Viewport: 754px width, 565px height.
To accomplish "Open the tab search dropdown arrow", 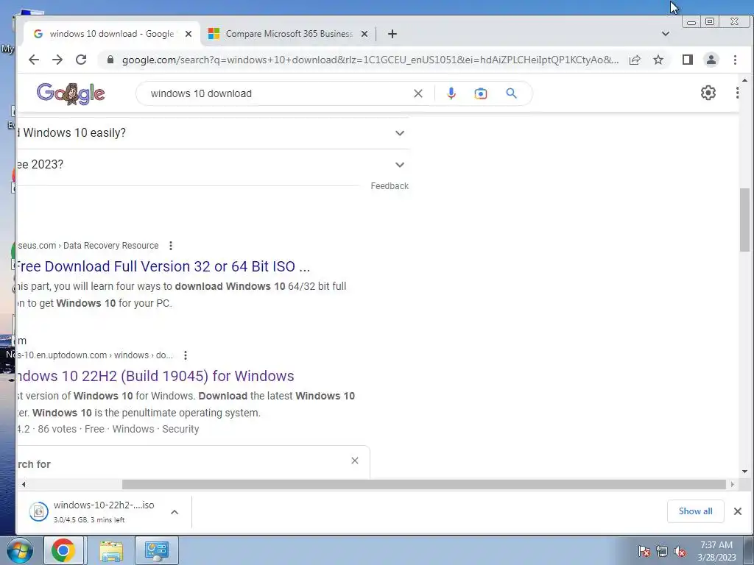I will click(x=666, y=34).
